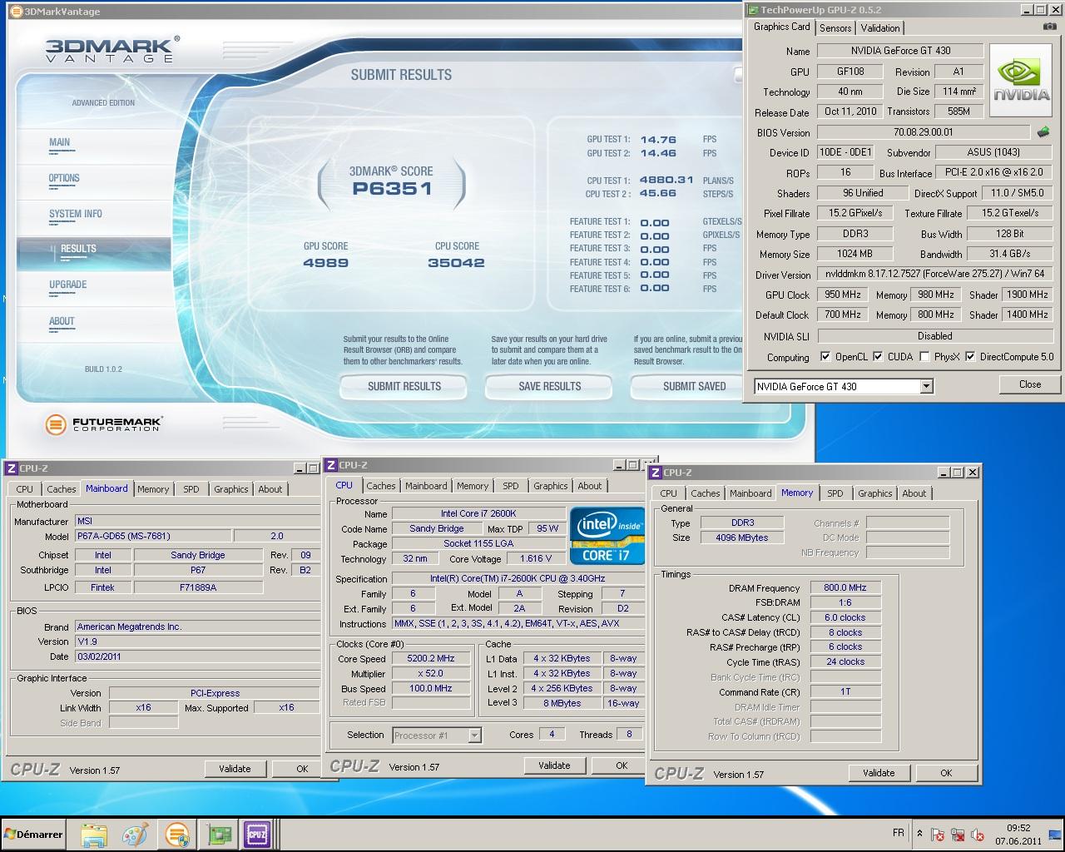The width and height of the screenshot is (1065, 852).
Task: Open System Info in 3DMark sidebar
Action: [x=76, y=214]
